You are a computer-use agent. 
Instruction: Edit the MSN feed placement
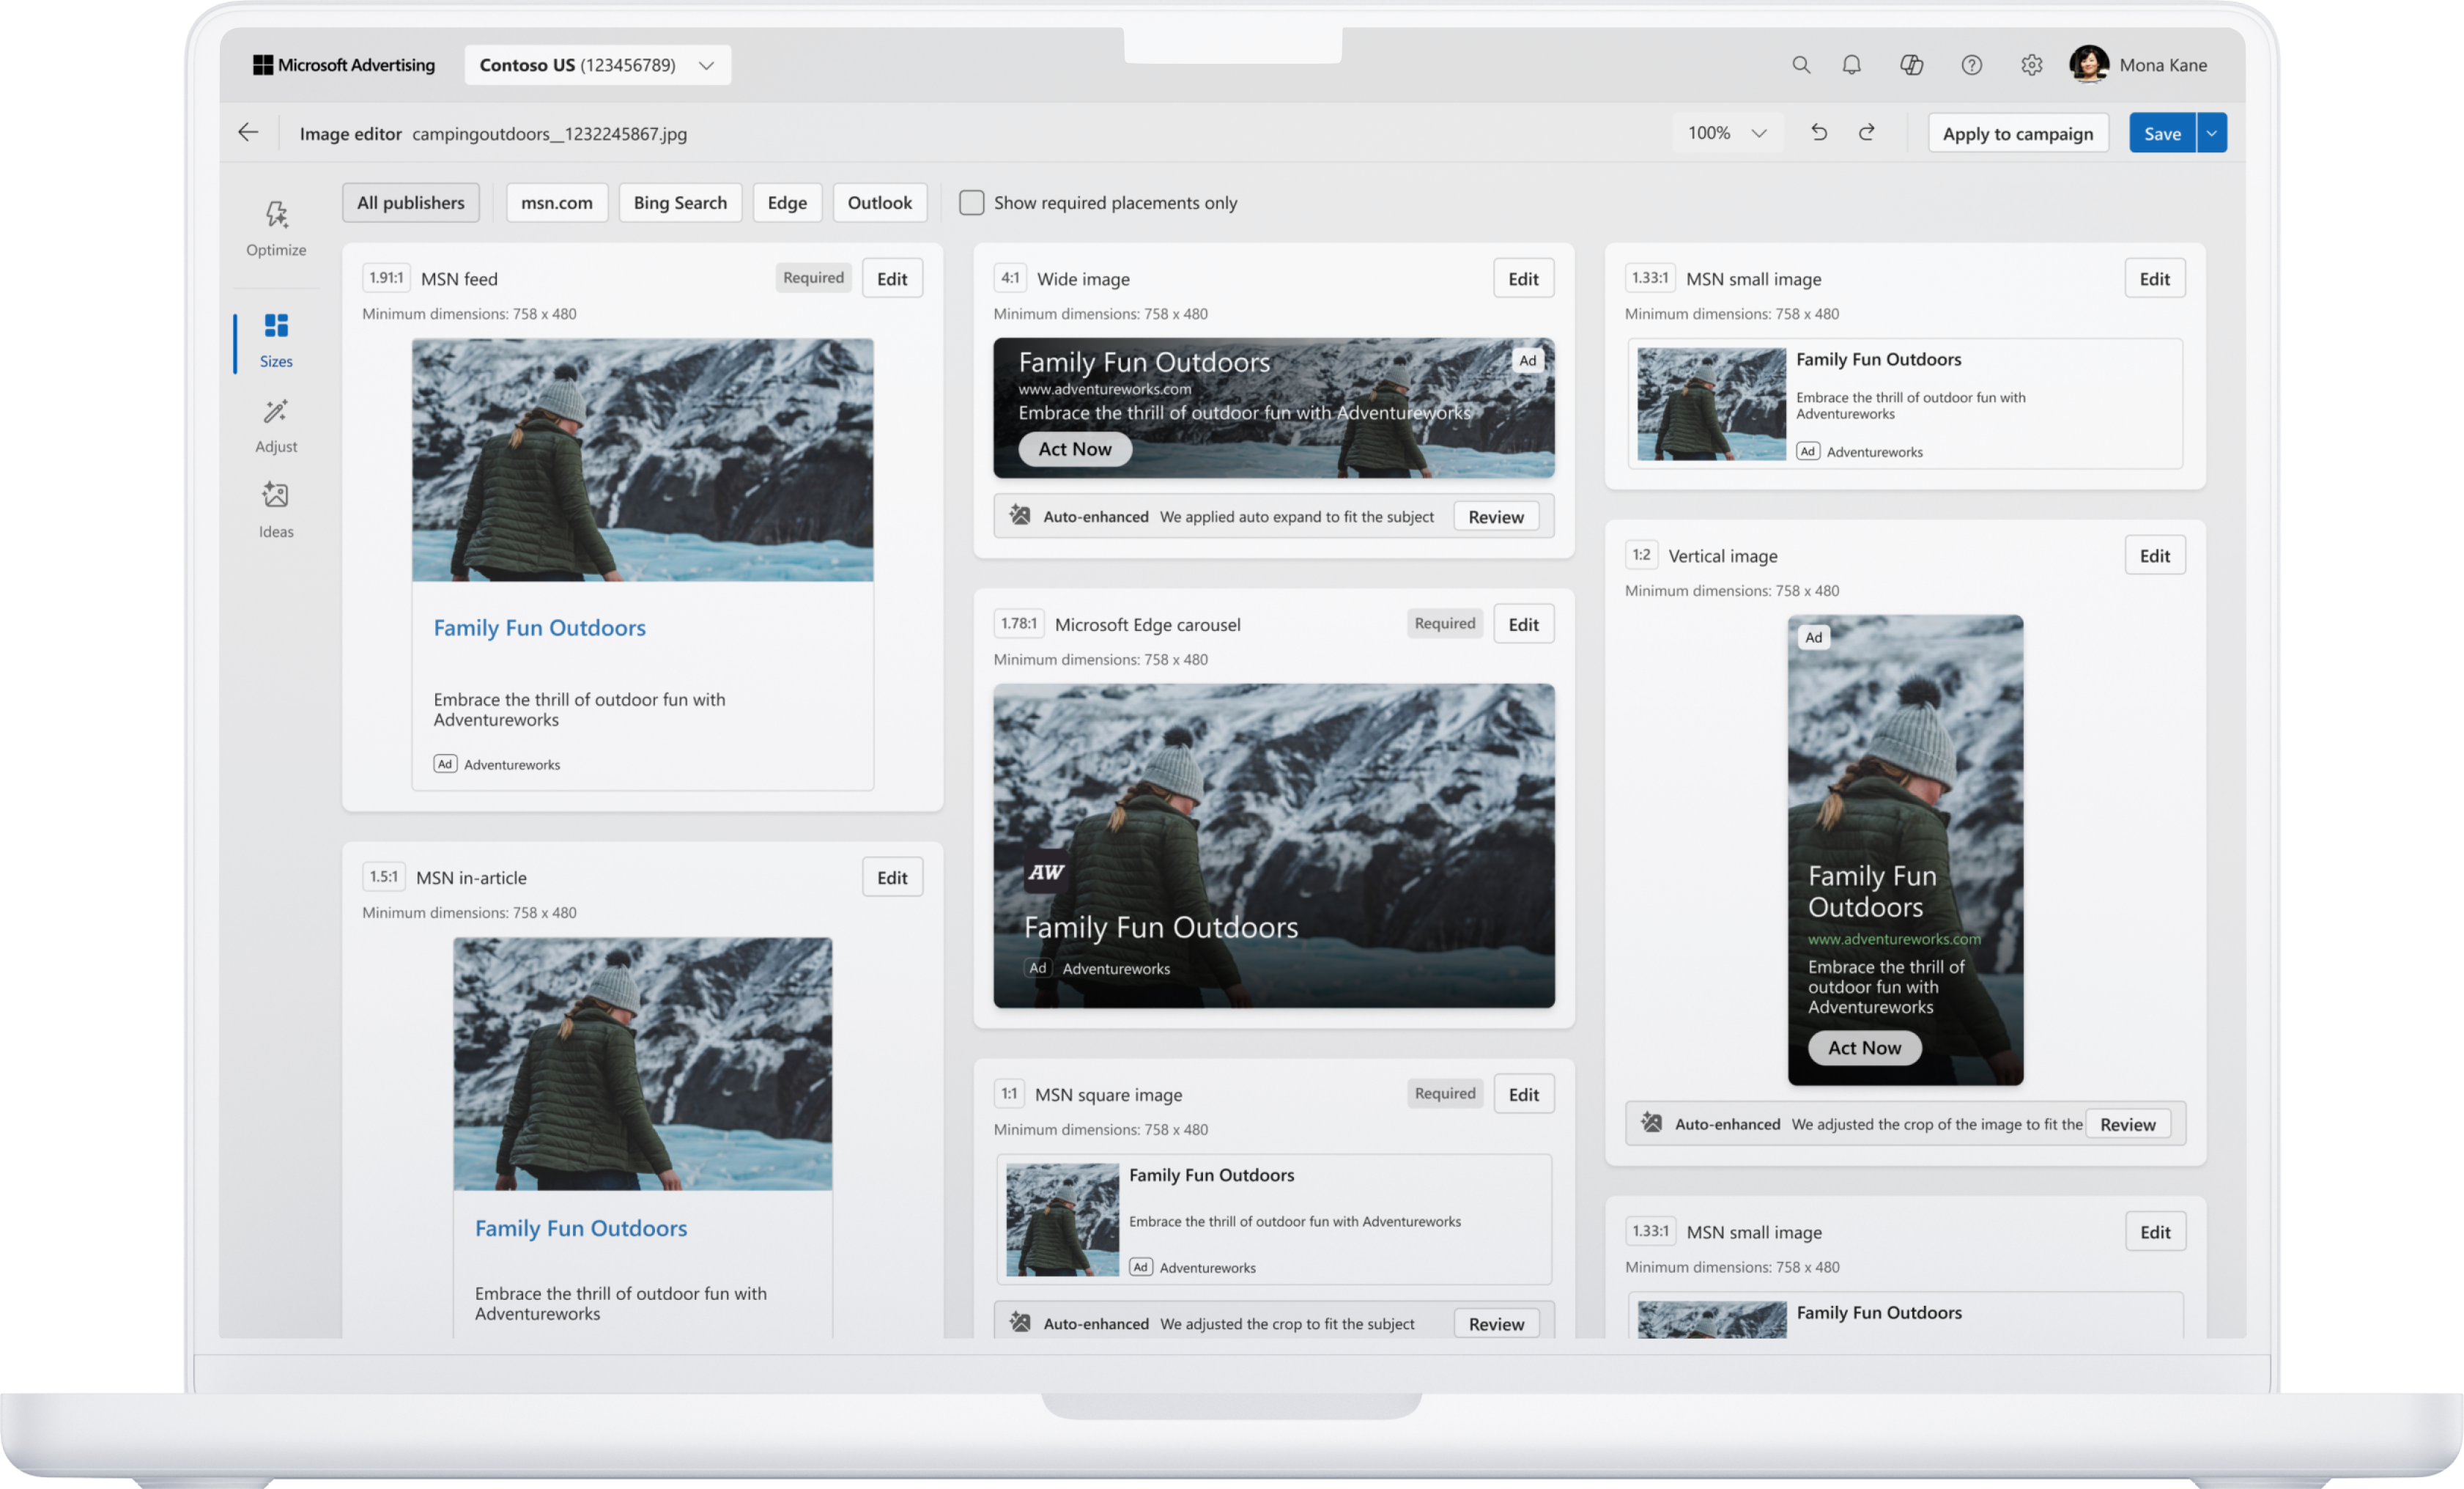click(892, 279)
